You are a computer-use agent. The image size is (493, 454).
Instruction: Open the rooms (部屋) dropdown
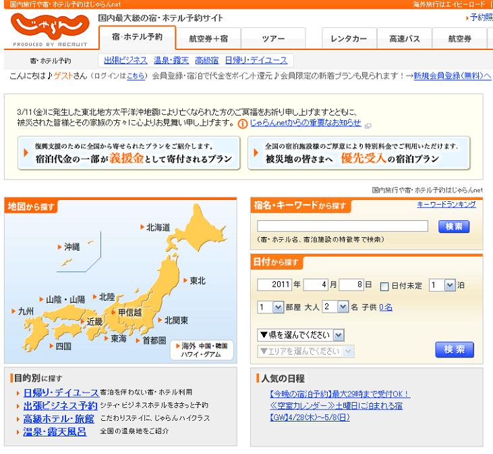(x=270, y=307)
